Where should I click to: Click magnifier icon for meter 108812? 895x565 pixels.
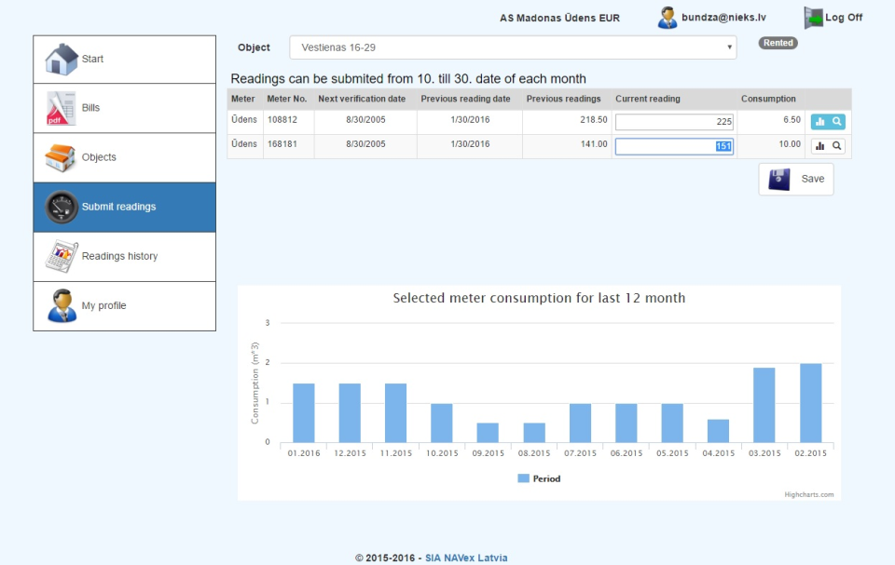click(x=837, y=121)
